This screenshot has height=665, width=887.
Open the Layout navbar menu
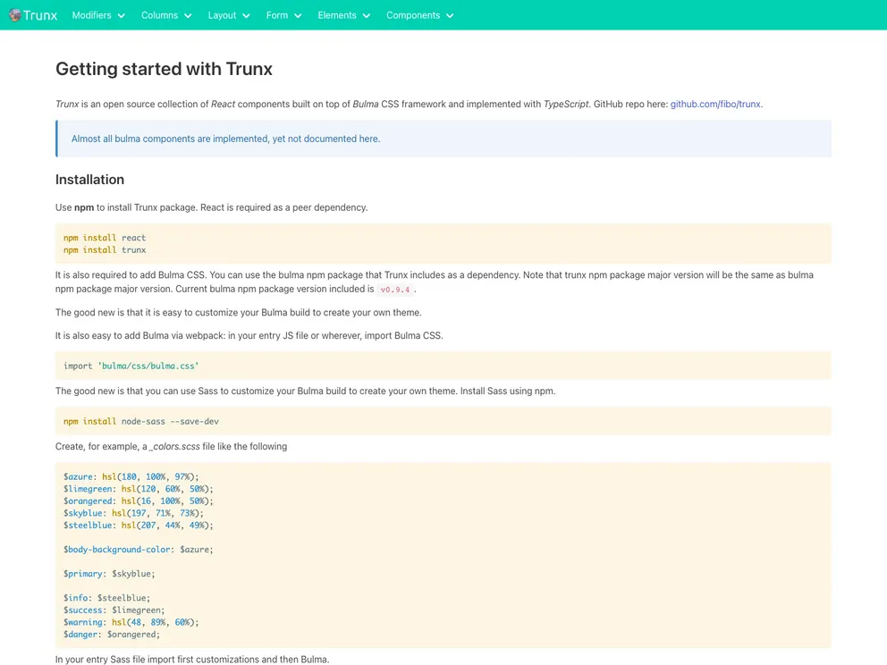tap(221, 15)
